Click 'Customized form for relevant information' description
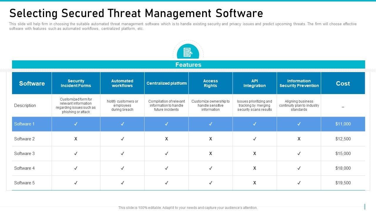 tap(76, 105)
